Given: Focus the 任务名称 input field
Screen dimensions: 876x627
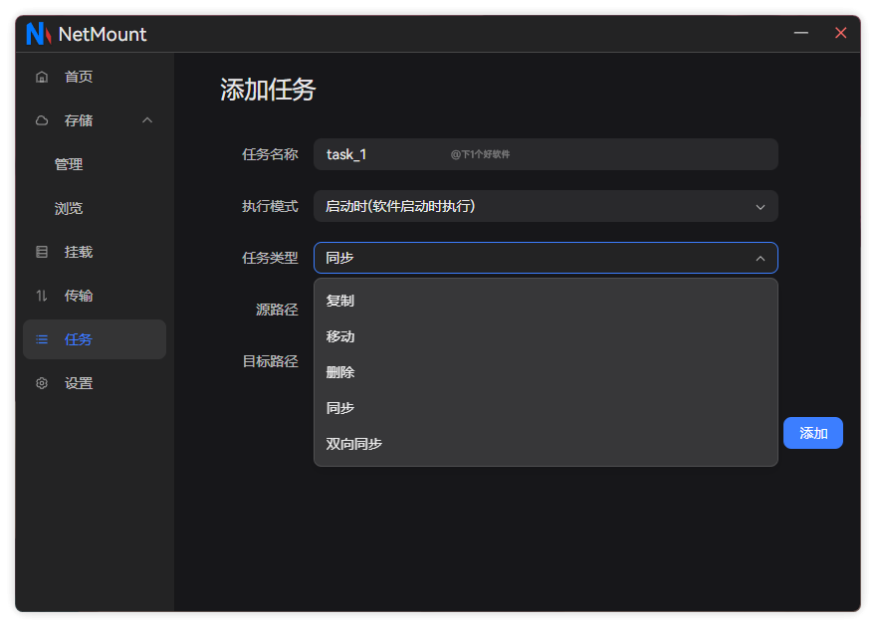Looking at the screenshot, I should [546, 154].
